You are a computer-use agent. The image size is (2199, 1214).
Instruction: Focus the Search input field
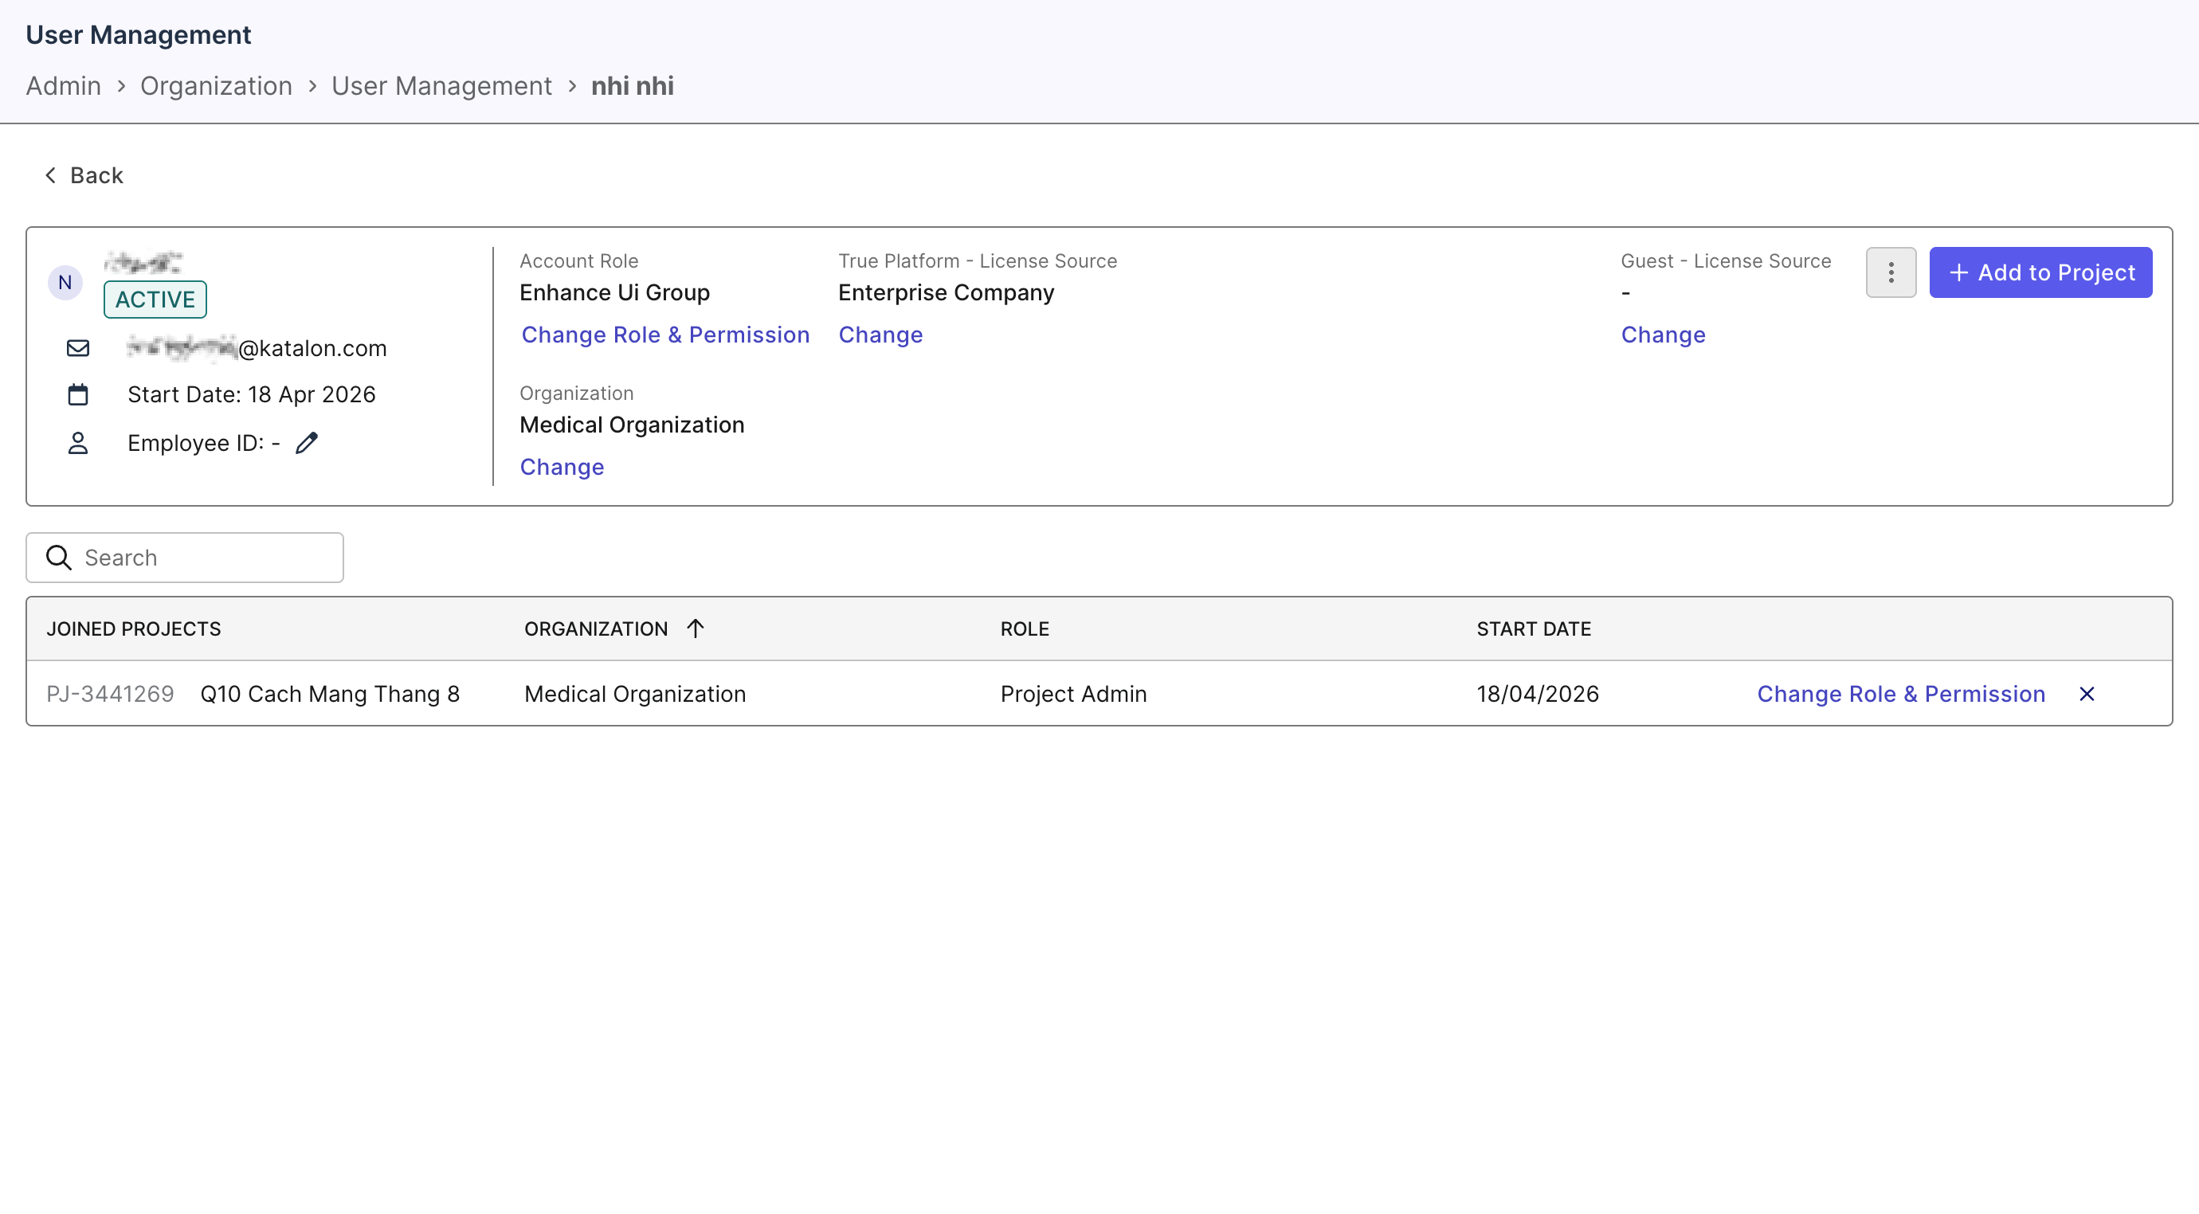tap(184, 558)
